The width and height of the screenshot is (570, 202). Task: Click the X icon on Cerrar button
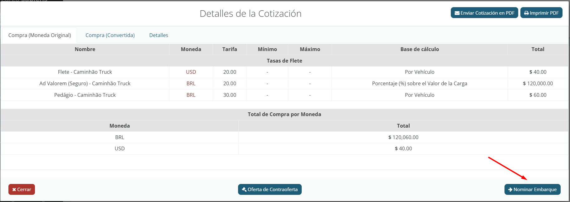tap(14, 190)
